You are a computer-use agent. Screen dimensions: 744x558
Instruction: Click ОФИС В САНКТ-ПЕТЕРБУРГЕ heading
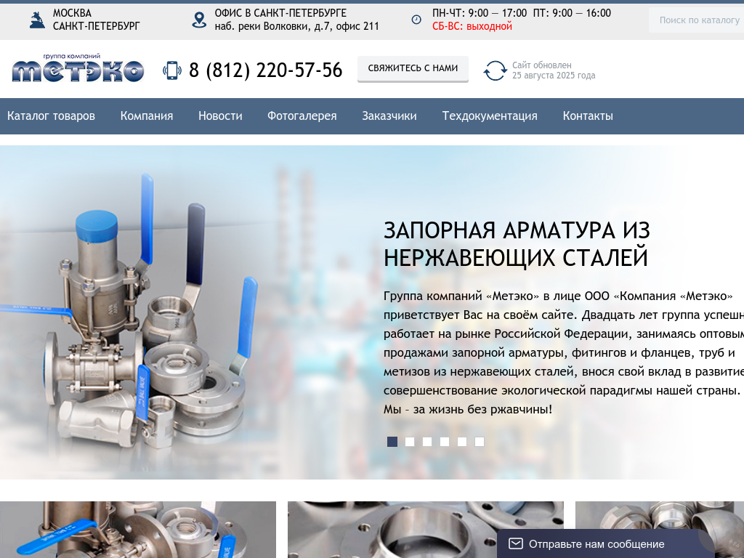pyautogui.click(x=280, y=13)
